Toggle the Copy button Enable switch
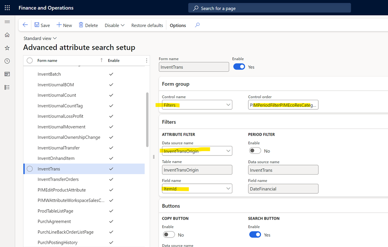388x247 pixels. click(169, 235)
